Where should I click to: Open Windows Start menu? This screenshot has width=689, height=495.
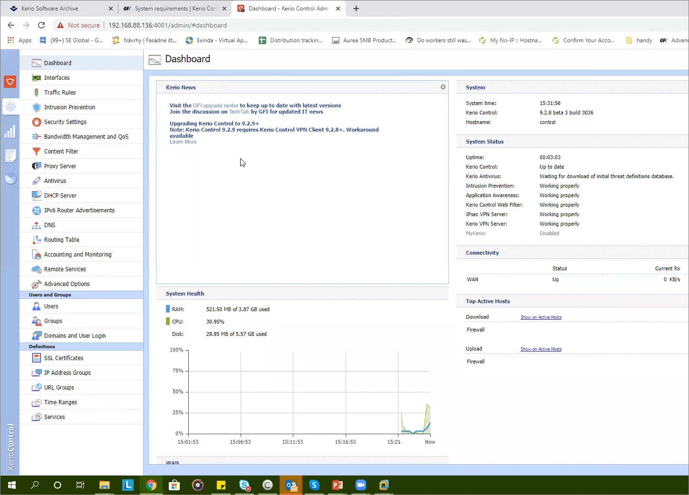tap(12, 485)
